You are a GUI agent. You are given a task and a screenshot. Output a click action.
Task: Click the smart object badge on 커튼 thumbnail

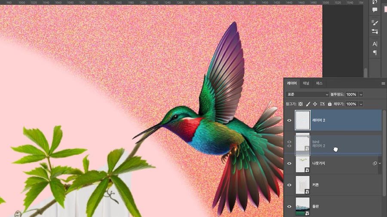[x=307, y=191]
